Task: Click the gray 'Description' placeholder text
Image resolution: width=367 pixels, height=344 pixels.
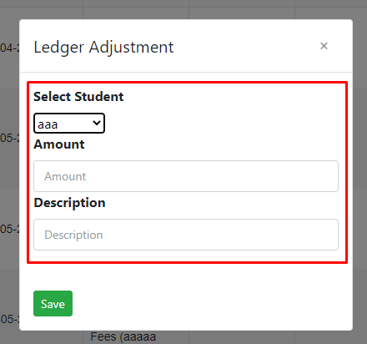Action: click(x=73, y=235)
